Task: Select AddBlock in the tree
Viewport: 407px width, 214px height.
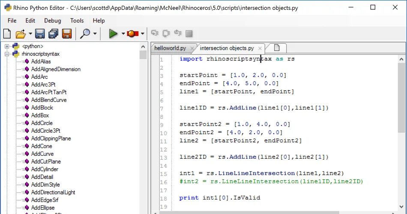Action: pyautogui.click(x=42, y=108)
